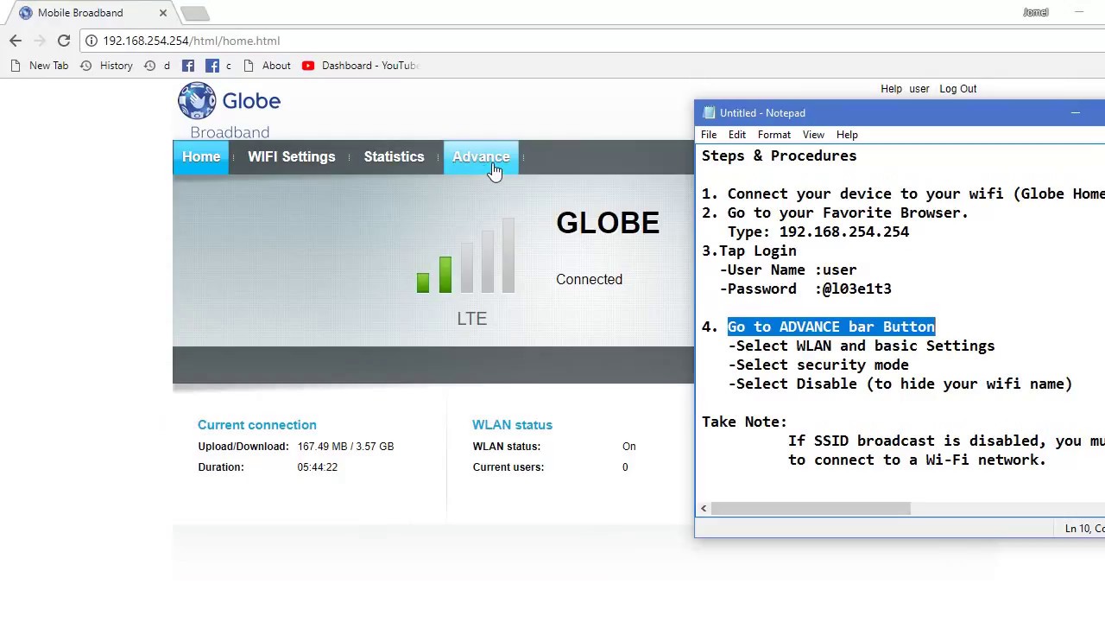This screenshot has height=622, width=1105.
Task: Click the Log Out link
Action: pos(957,89)
